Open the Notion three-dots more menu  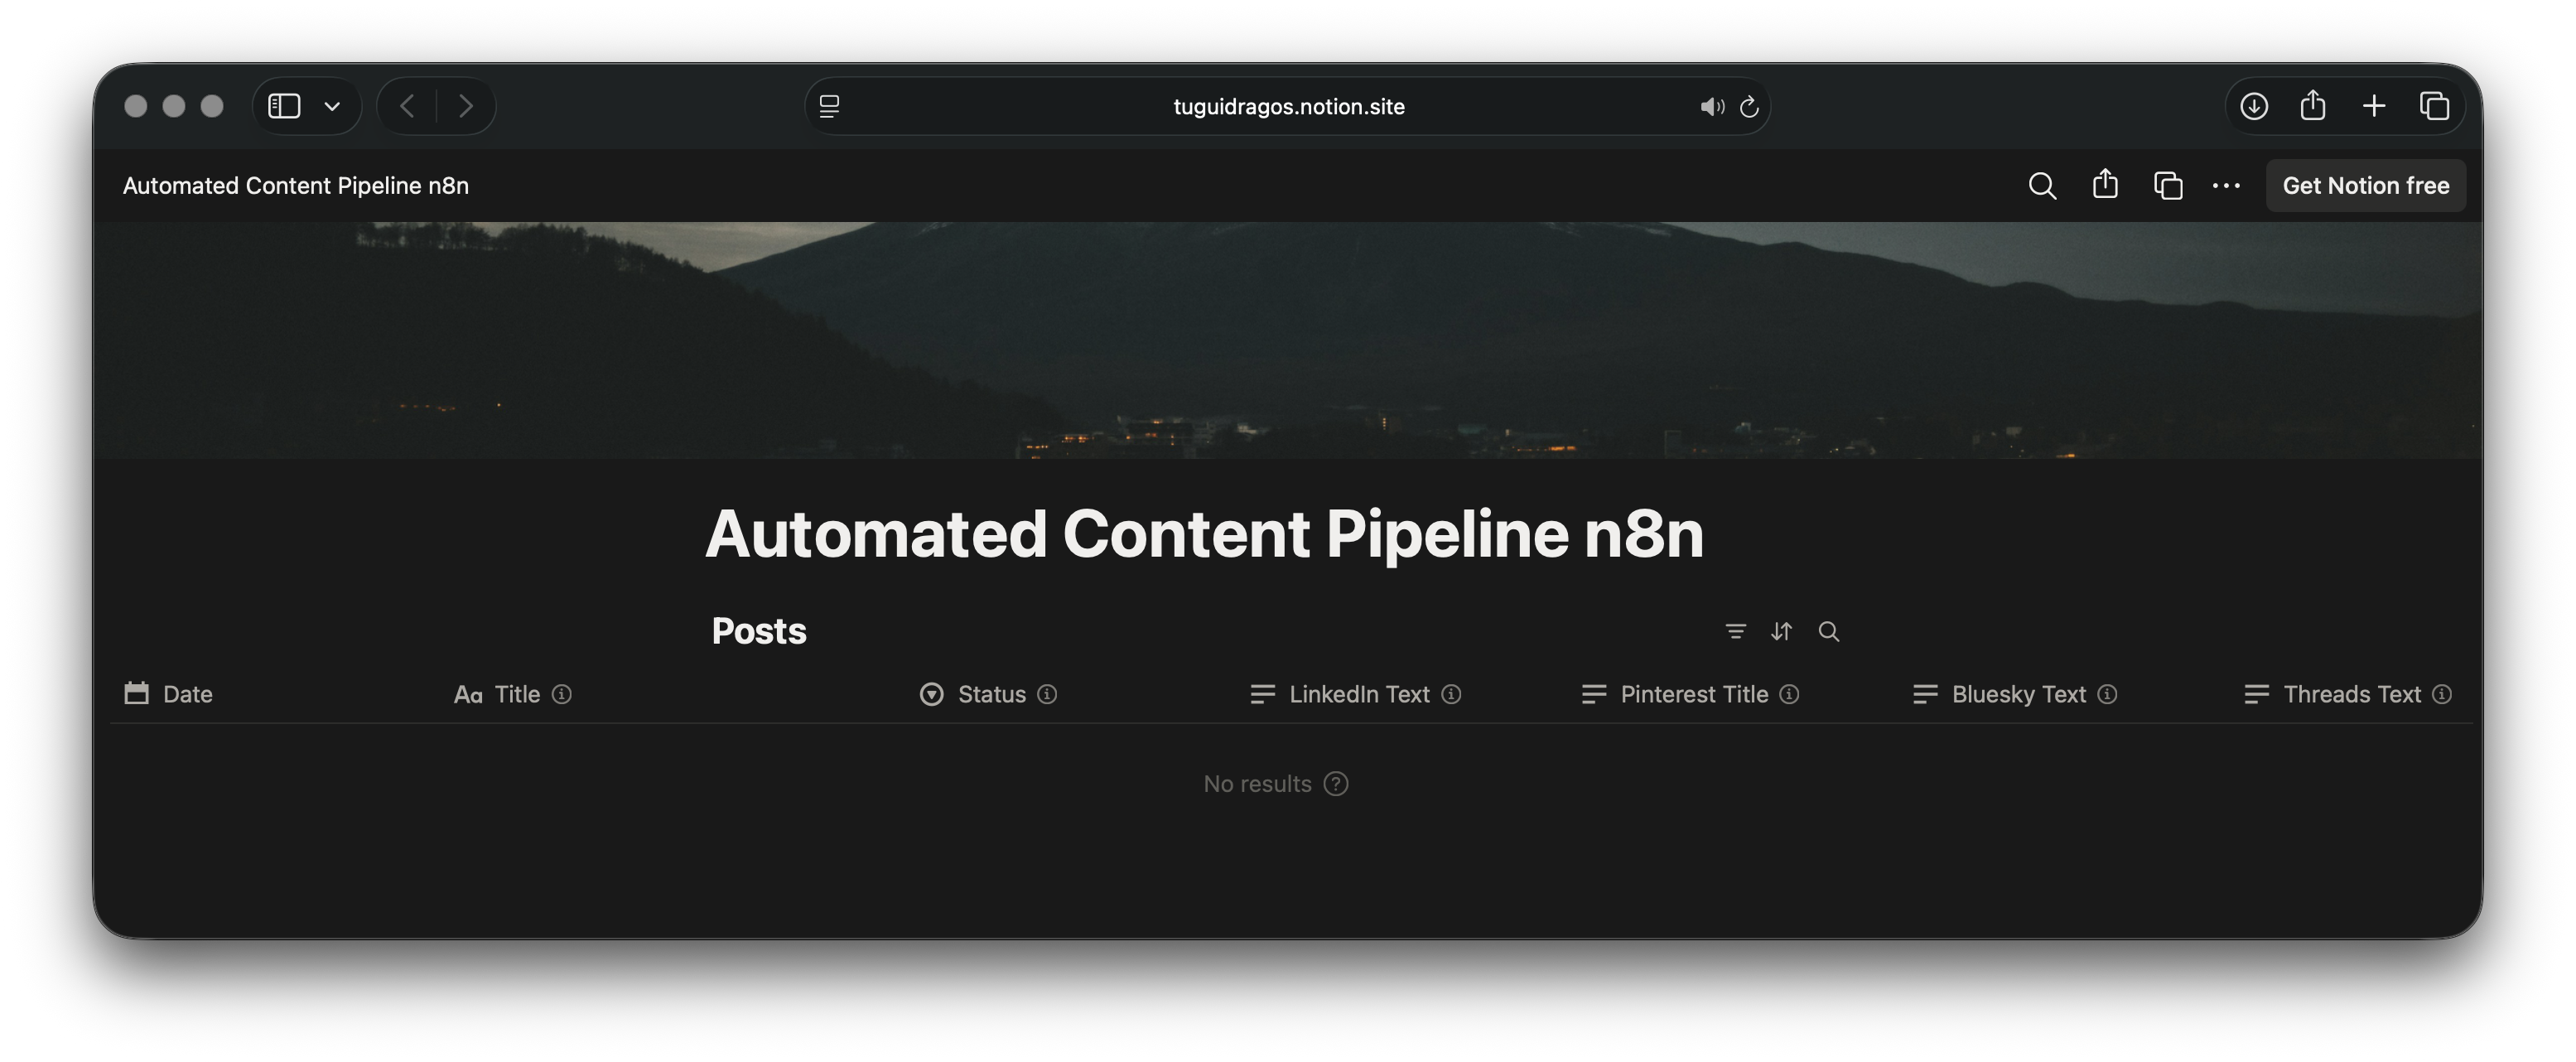2226,186
